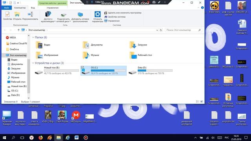This screenshot has height=141, width=251.
Task: Open Firefox from the taskbar
Action: tap(40, 137)
